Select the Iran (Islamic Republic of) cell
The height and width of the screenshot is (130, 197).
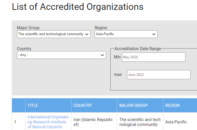pyautogui.click(x=93, y=122)
